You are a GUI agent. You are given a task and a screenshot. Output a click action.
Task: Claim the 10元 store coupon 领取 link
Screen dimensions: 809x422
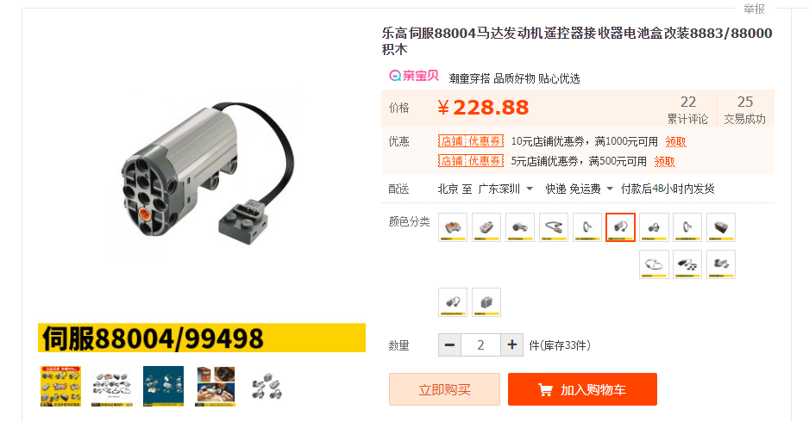tap(675, 142)
